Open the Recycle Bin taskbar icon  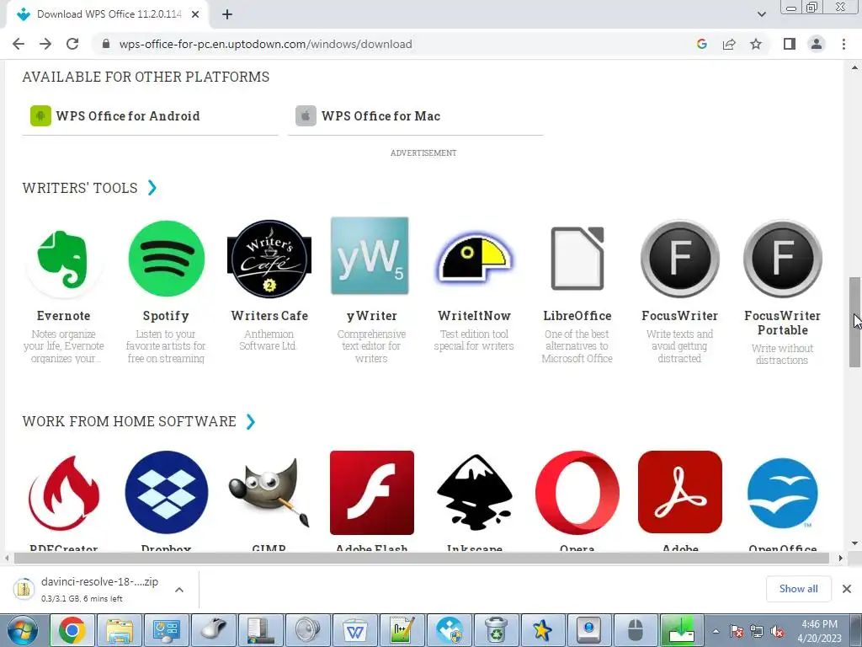[x=496, y=630]
